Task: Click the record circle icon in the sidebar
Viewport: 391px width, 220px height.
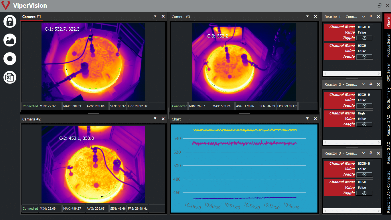Action: click(9, 59)
